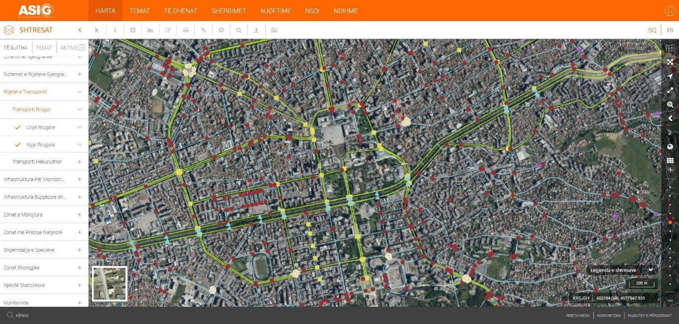Activate zoom-in magnifier on right toolbar

(670, 105)
